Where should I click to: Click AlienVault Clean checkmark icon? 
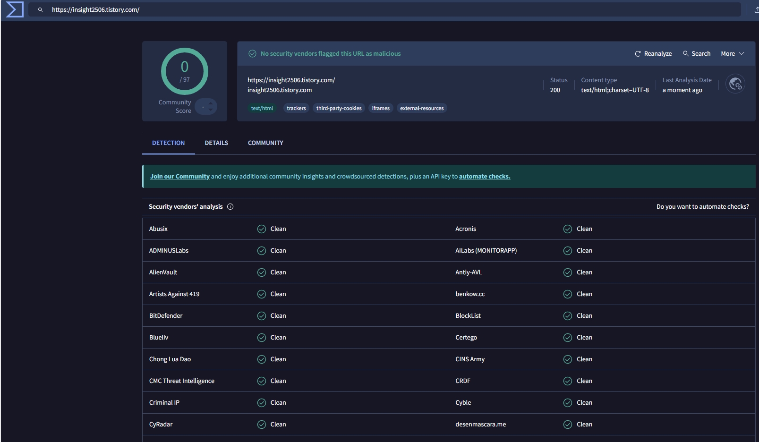(262, 272)
